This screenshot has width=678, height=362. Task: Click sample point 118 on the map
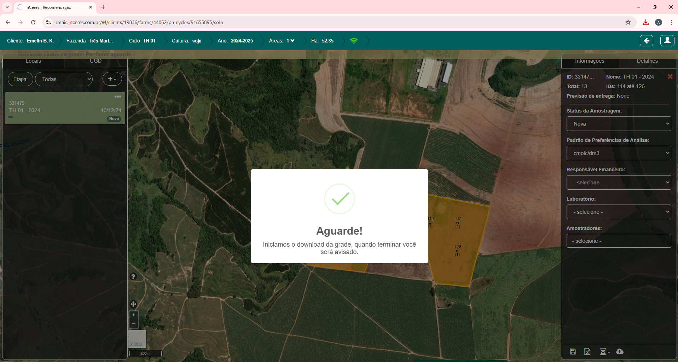458,223
